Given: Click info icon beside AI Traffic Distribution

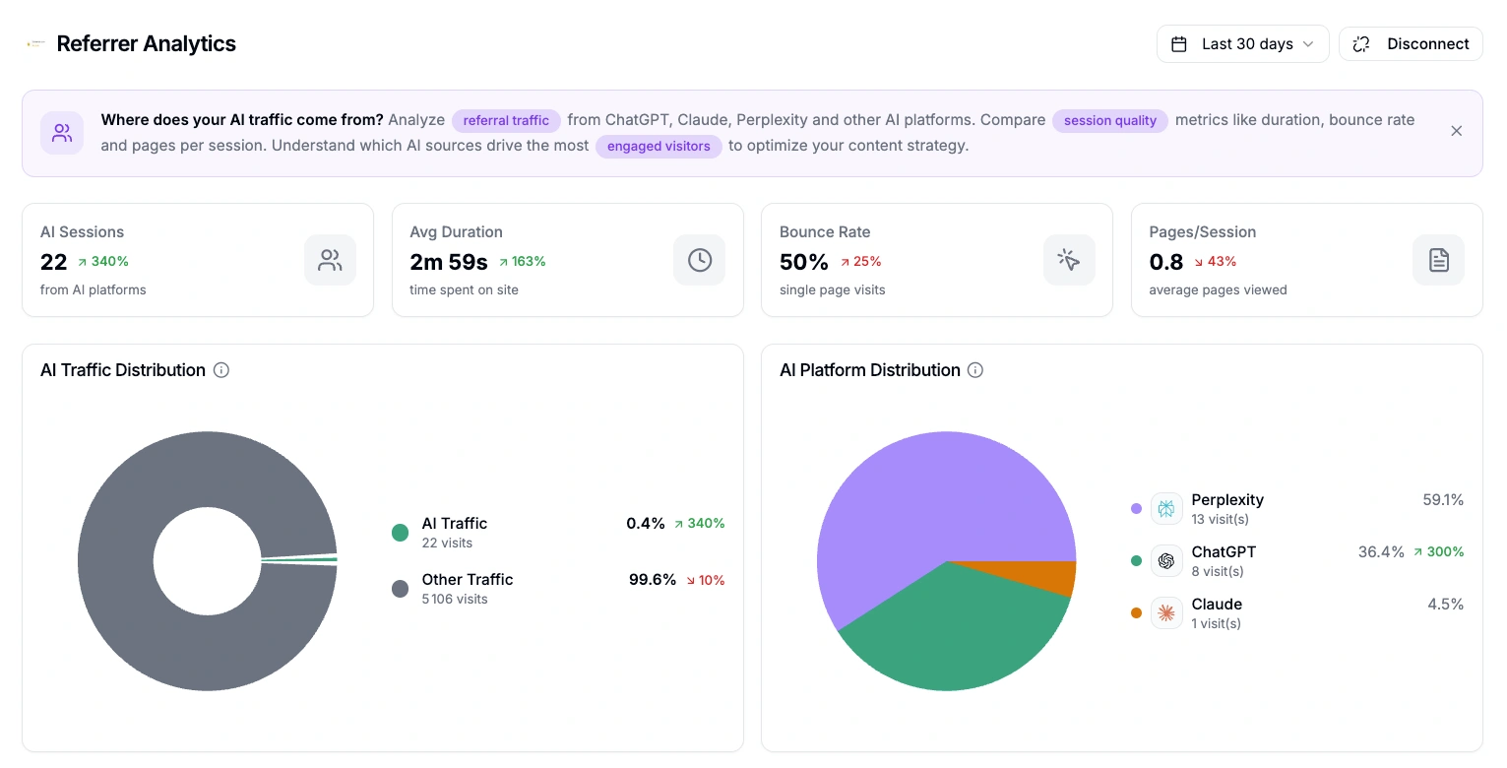Looking at the screenshot, I should (x=221, y=370).
